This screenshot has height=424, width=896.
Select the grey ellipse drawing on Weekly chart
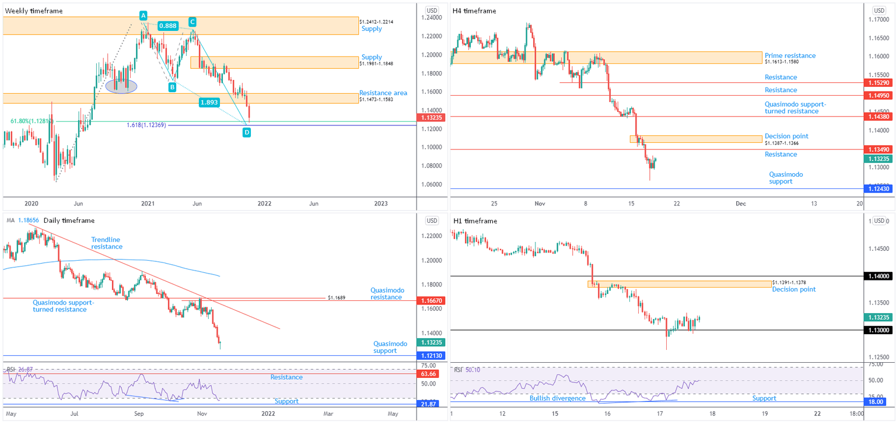click(x=121, y=86)
